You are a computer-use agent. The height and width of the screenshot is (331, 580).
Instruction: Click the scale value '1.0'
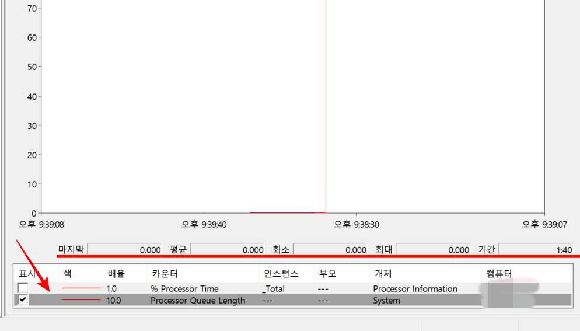click(x=111, y=289)
